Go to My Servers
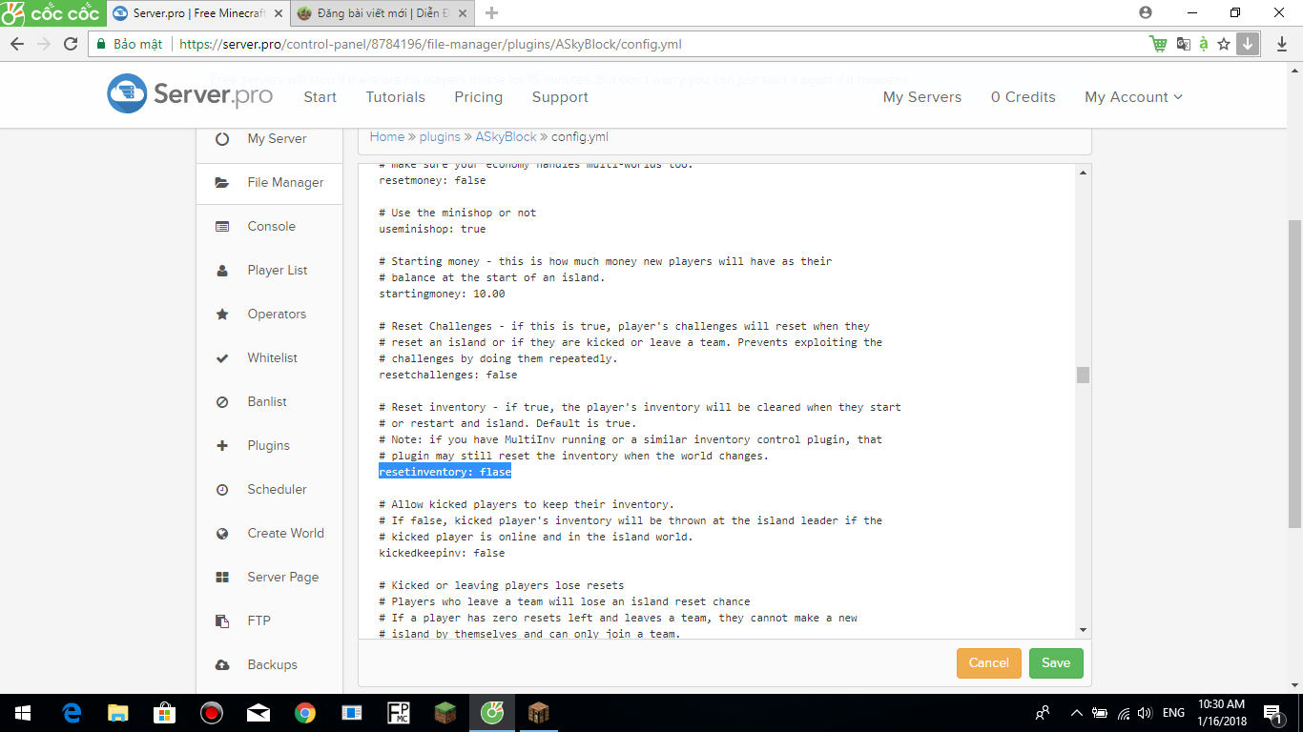The width and height of the screenshot is (1303, 732). coord(922,97)
